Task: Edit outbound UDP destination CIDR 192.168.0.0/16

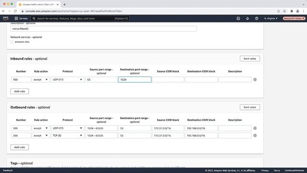Action: click(x=201, y=128)
